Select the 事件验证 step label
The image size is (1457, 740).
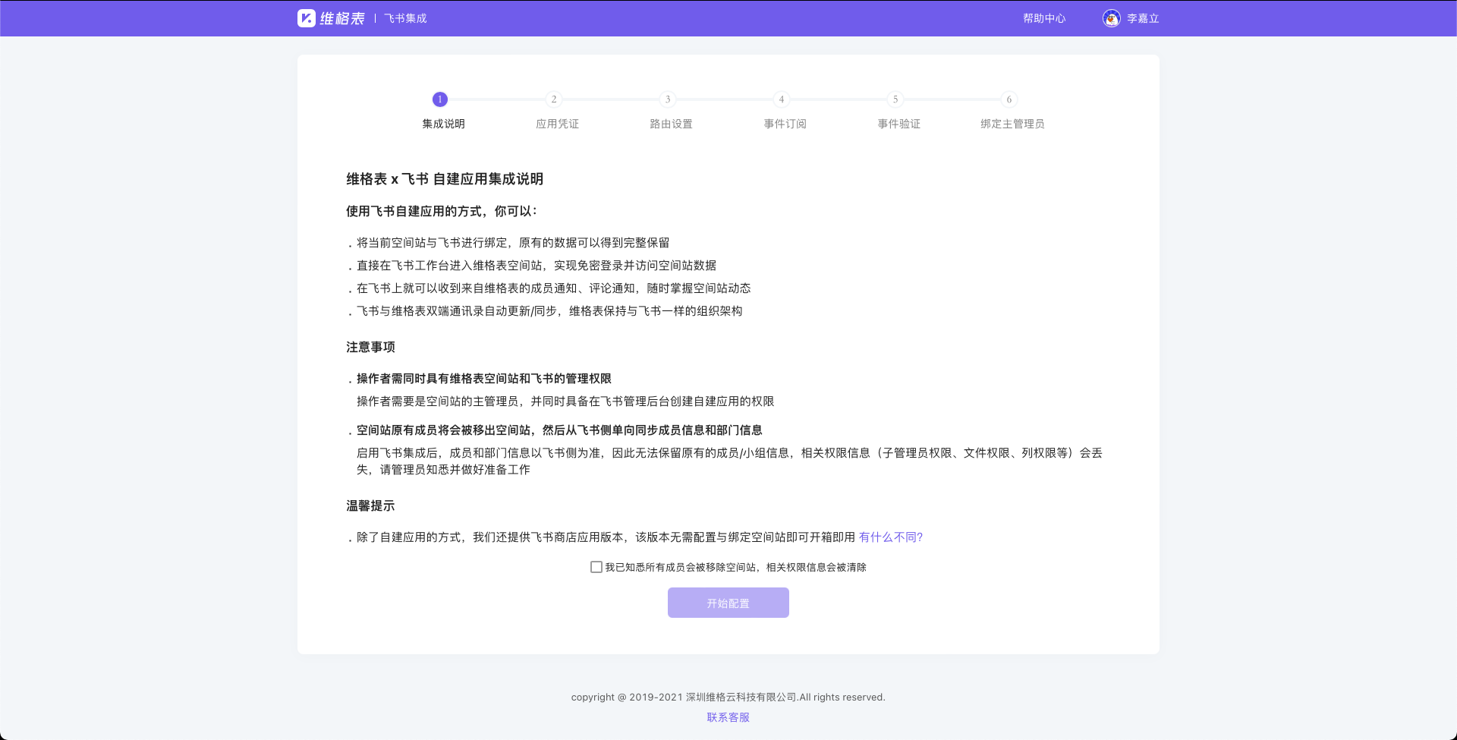click(899, 124)
